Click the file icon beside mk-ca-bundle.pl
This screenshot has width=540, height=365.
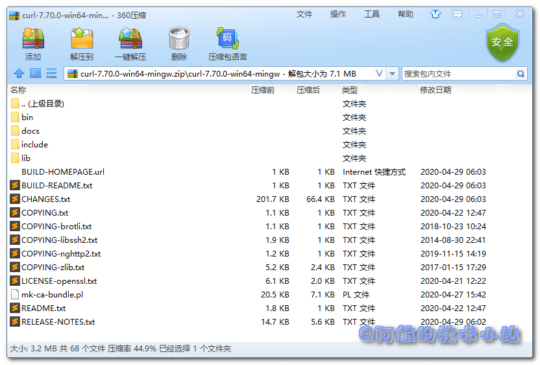click(x=14, y=294)
